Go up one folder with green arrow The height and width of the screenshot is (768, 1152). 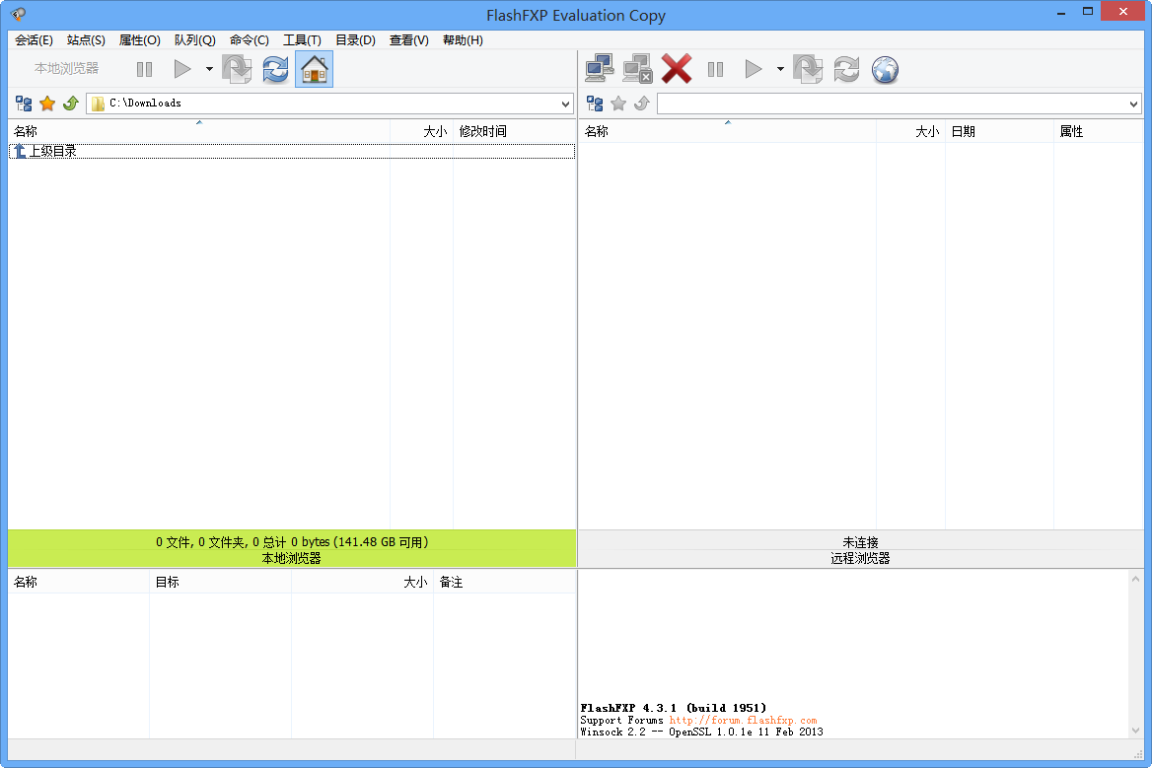coord(70,104)
